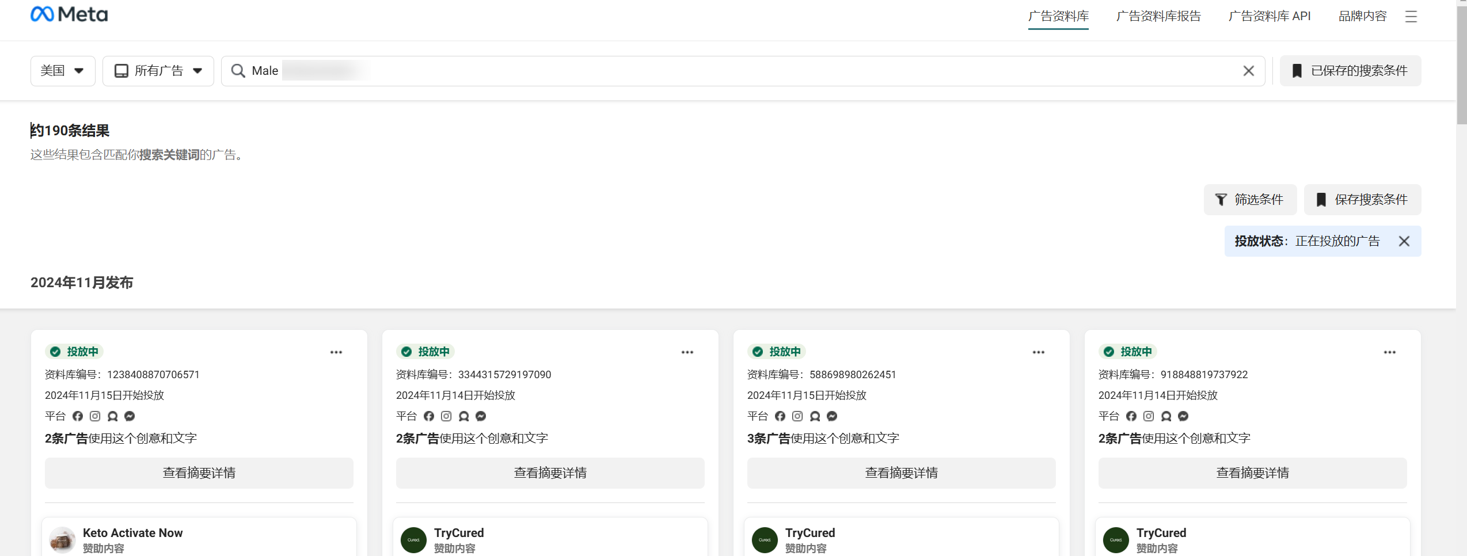Viewport: 1467px width, 556px height.
Task: Remove the 投放状态 active ads filter chip
Action: (1404, 241)
